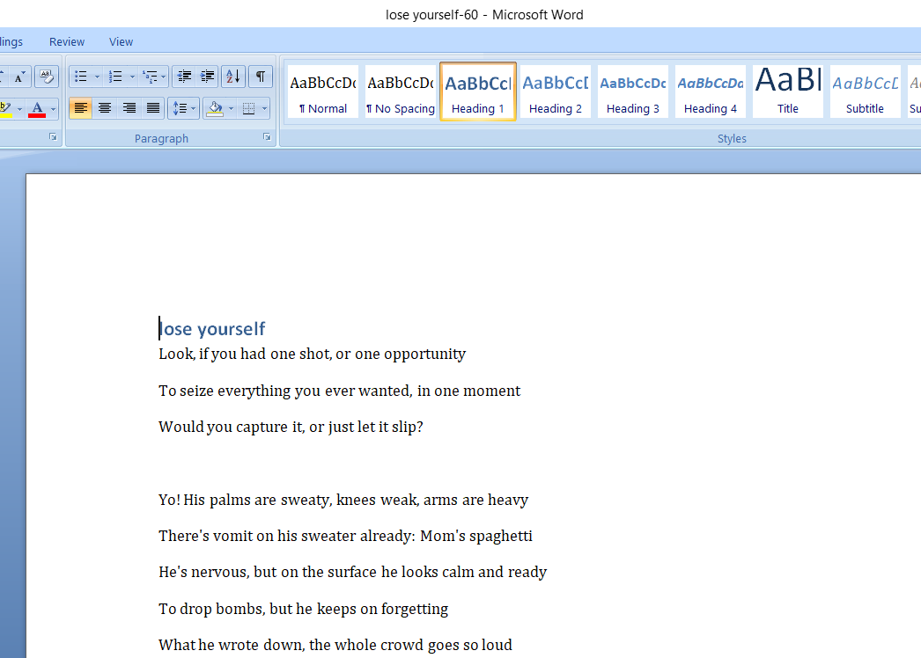Apply the Heading 4 style
Viewport: 921px width, 658px height.
pos(711,91)
